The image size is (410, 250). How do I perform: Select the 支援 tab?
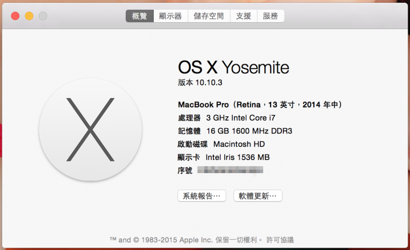(244, 16)
